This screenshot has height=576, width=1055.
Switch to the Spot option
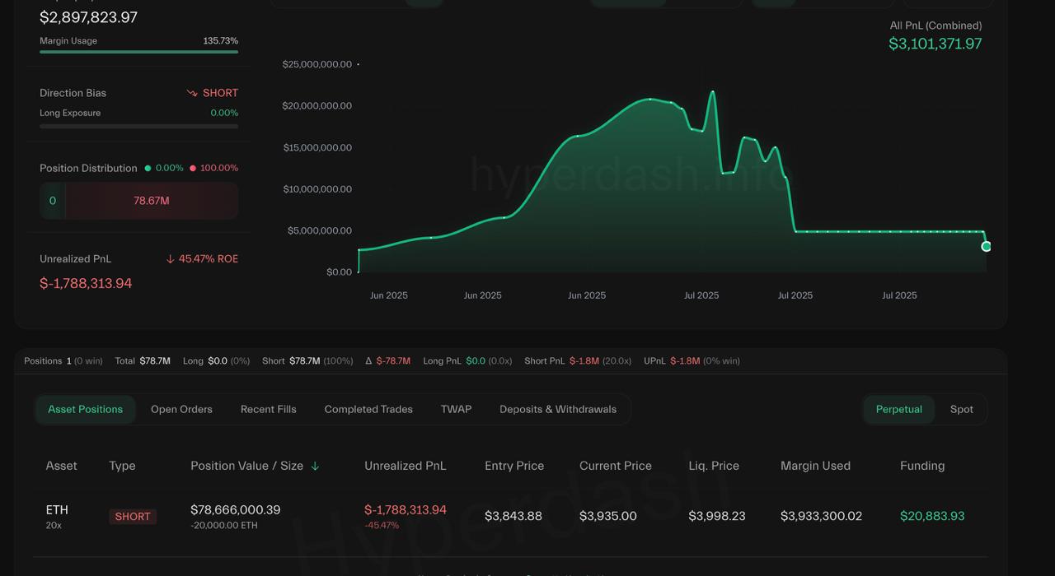(x=961, y=409)
